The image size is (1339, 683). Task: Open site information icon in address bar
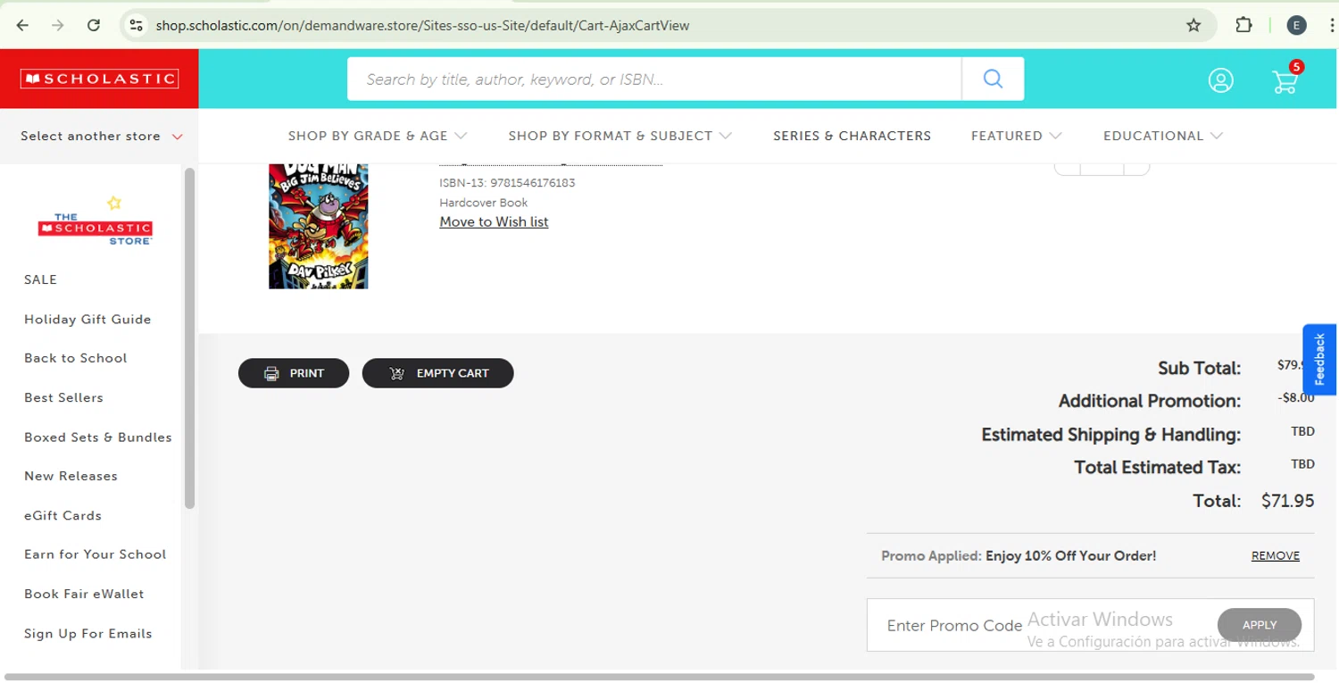136,25
